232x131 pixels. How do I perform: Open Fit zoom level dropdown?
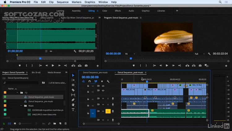click(130, 54)
